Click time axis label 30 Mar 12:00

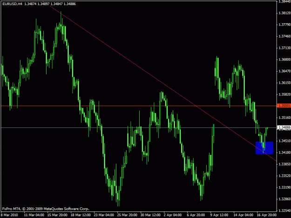[x=150, y=215]
